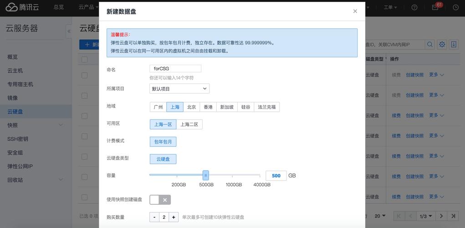
Task: Select 硅谷 region
Action: coord(245,107)
